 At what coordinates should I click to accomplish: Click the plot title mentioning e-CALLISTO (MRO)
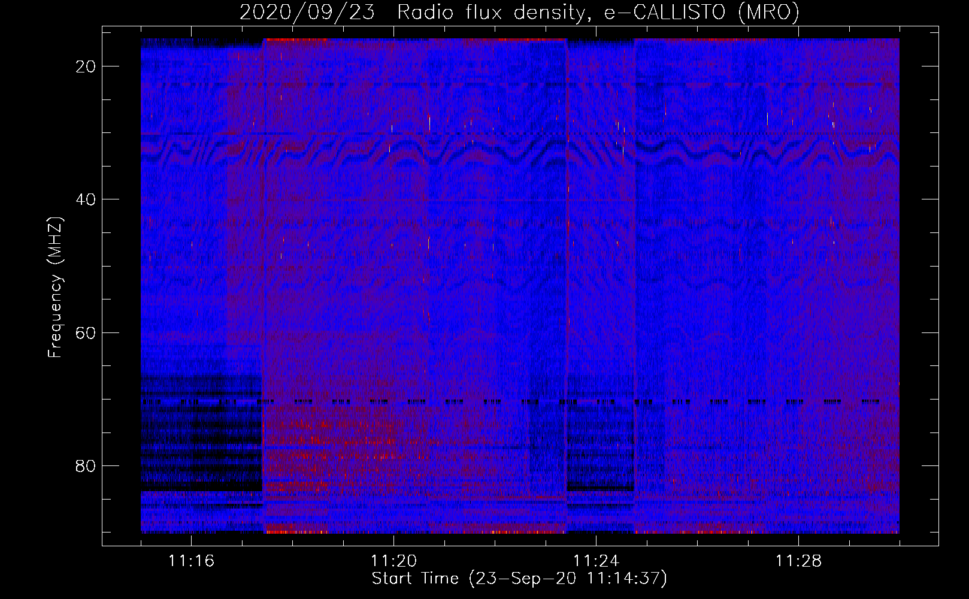point(519,12)
